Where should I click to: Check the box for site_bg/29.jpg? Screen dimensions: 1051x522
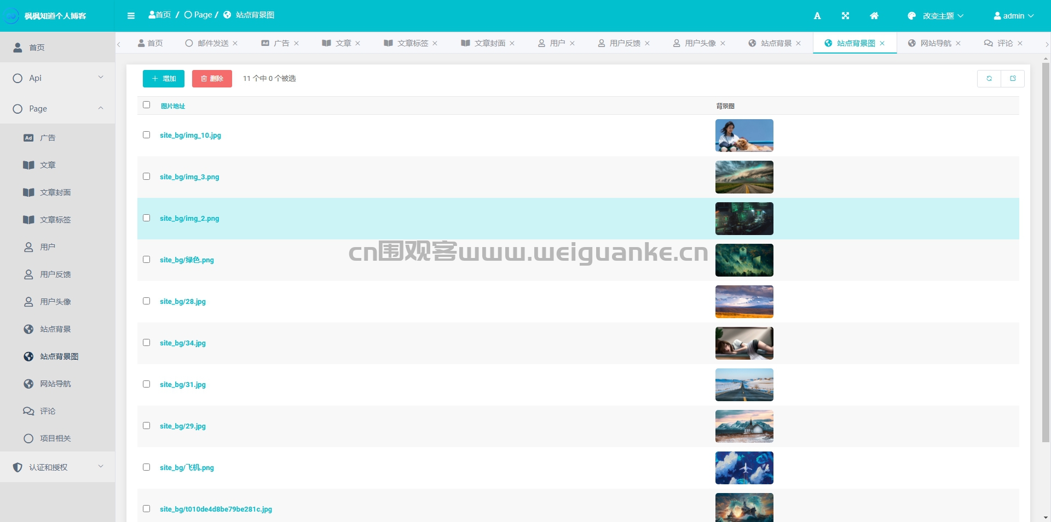point(146,426)
